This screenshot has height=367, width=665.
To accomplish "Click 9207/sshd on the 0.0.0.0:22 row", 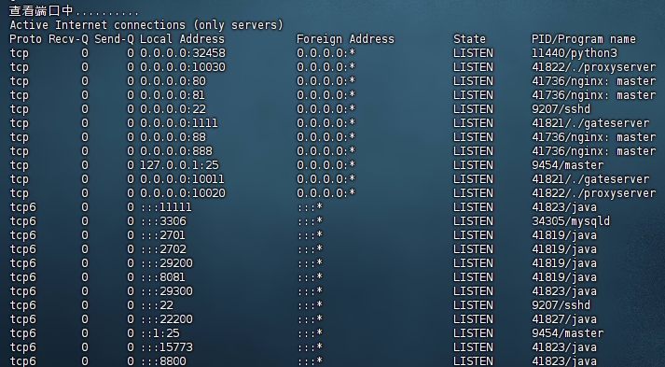I will coord(561,109).
